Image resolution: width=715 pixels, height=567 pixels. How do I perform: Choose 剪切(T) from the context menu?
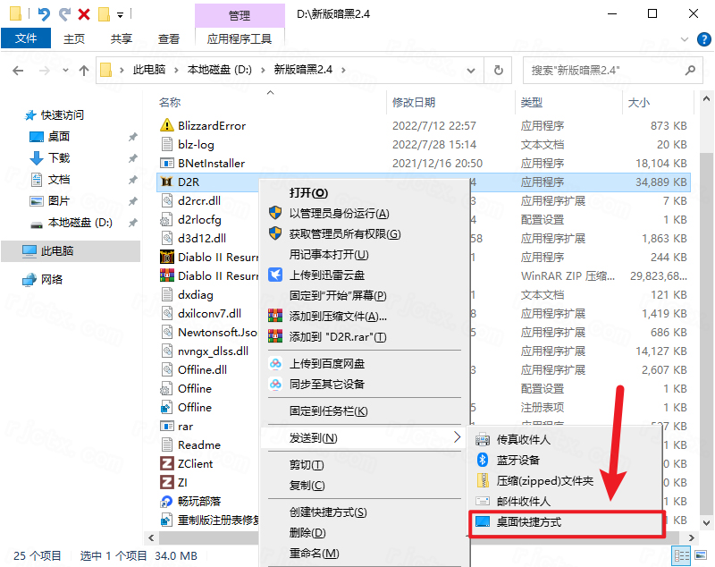(x=307, y=464)
